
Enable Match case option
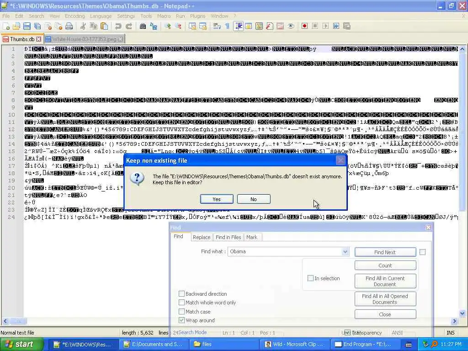point(181,311)
